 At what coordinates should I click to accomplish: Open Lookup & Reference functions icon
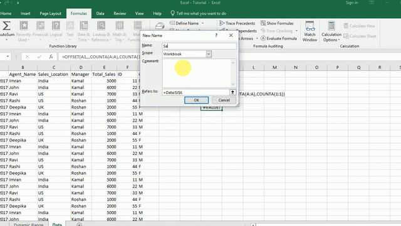(x=102, y=26)
